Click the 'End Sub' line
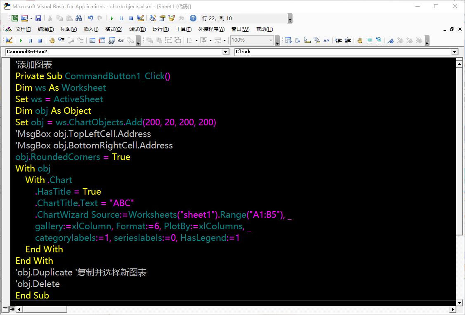 [32, 296]
